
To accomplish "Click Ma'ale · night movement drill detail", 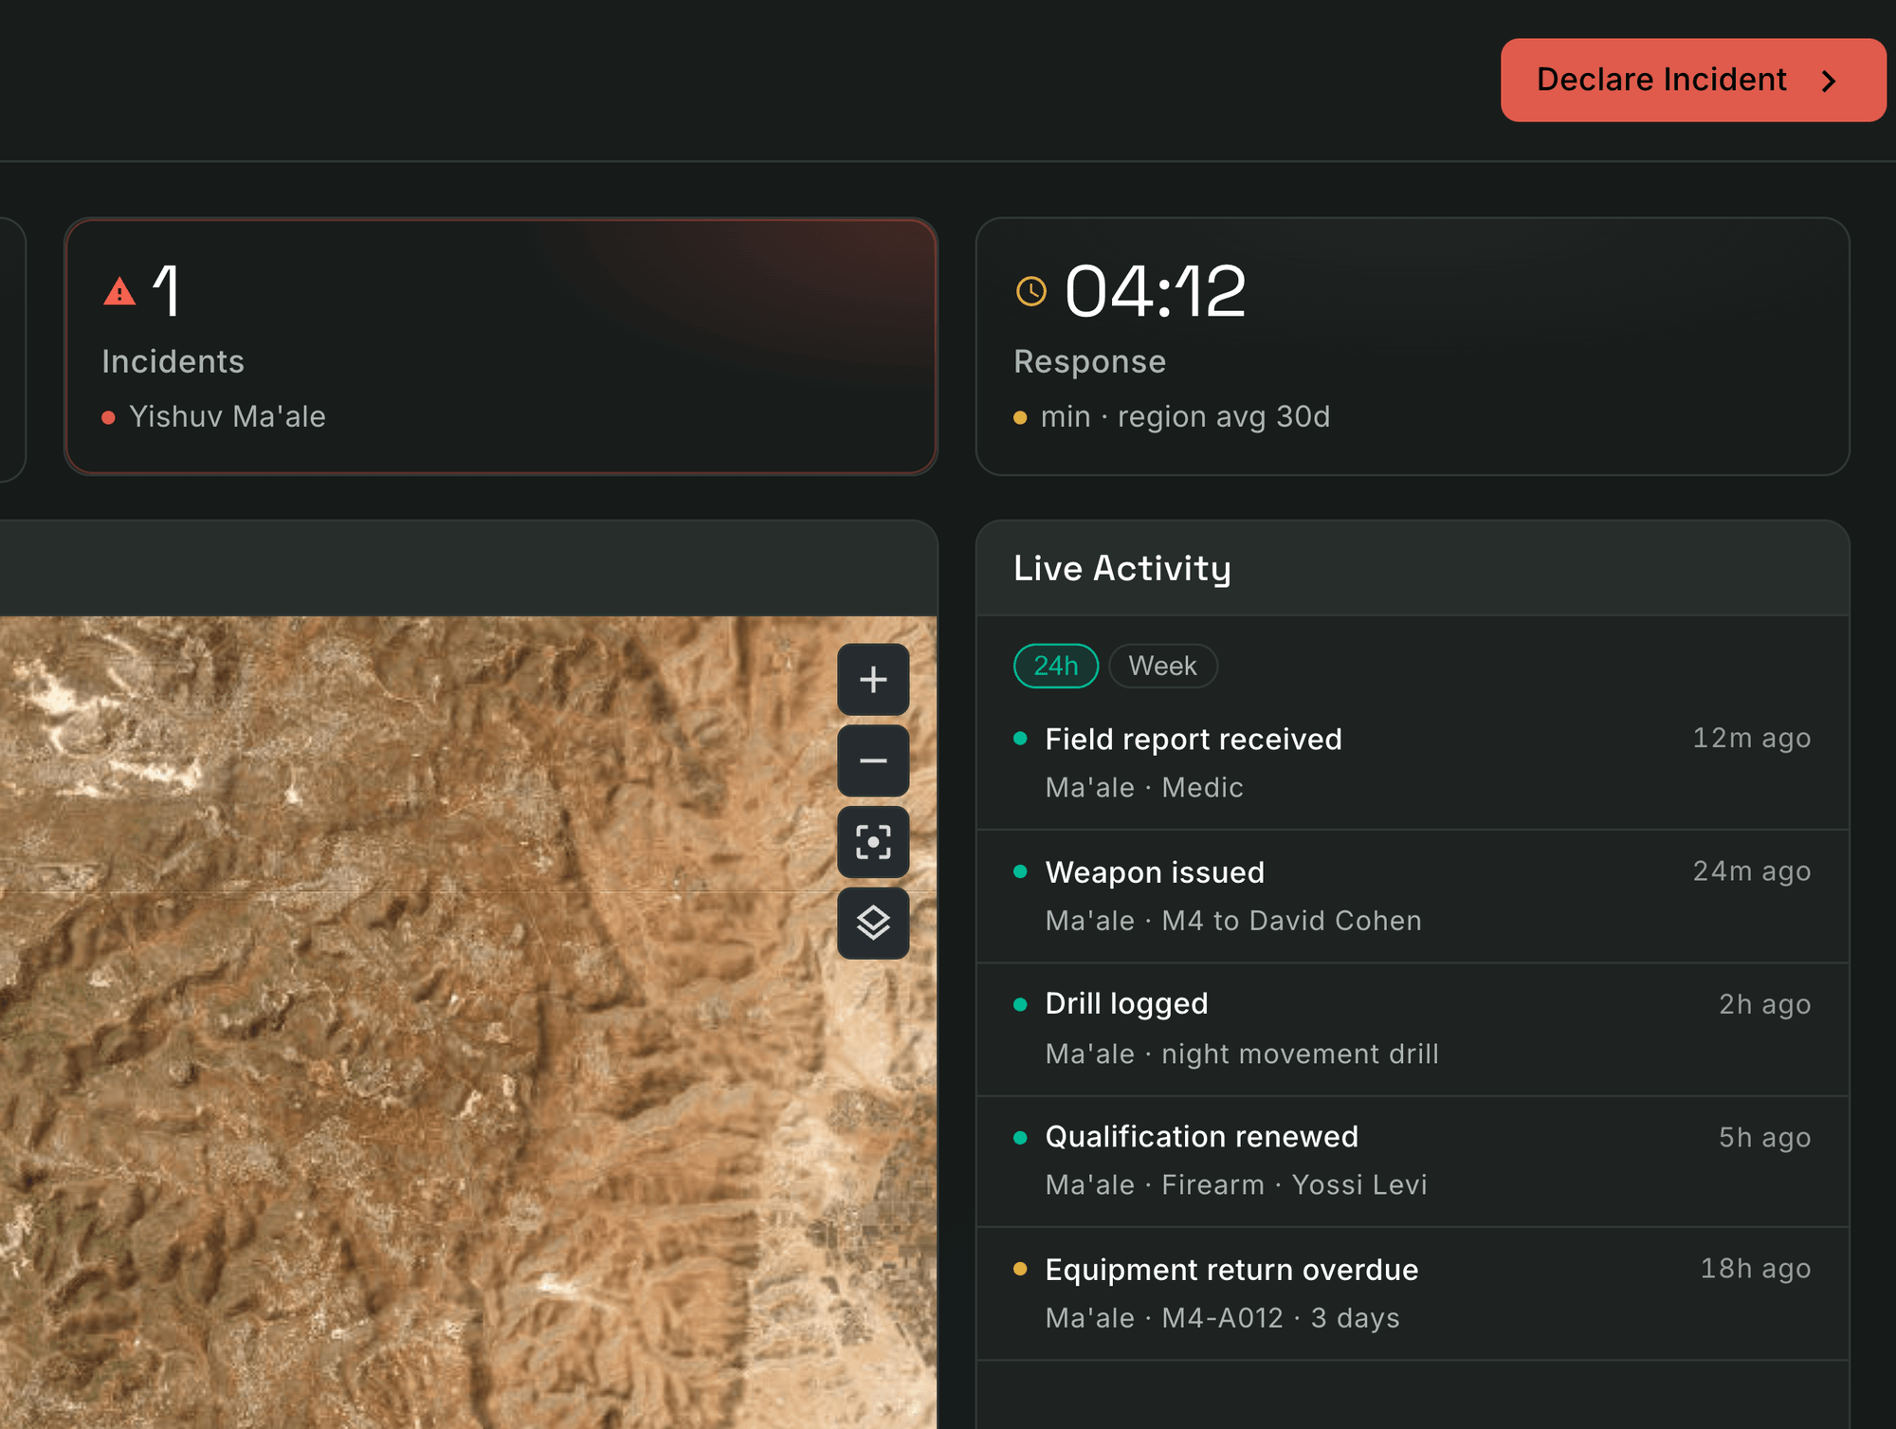I will (1242, 1053).
